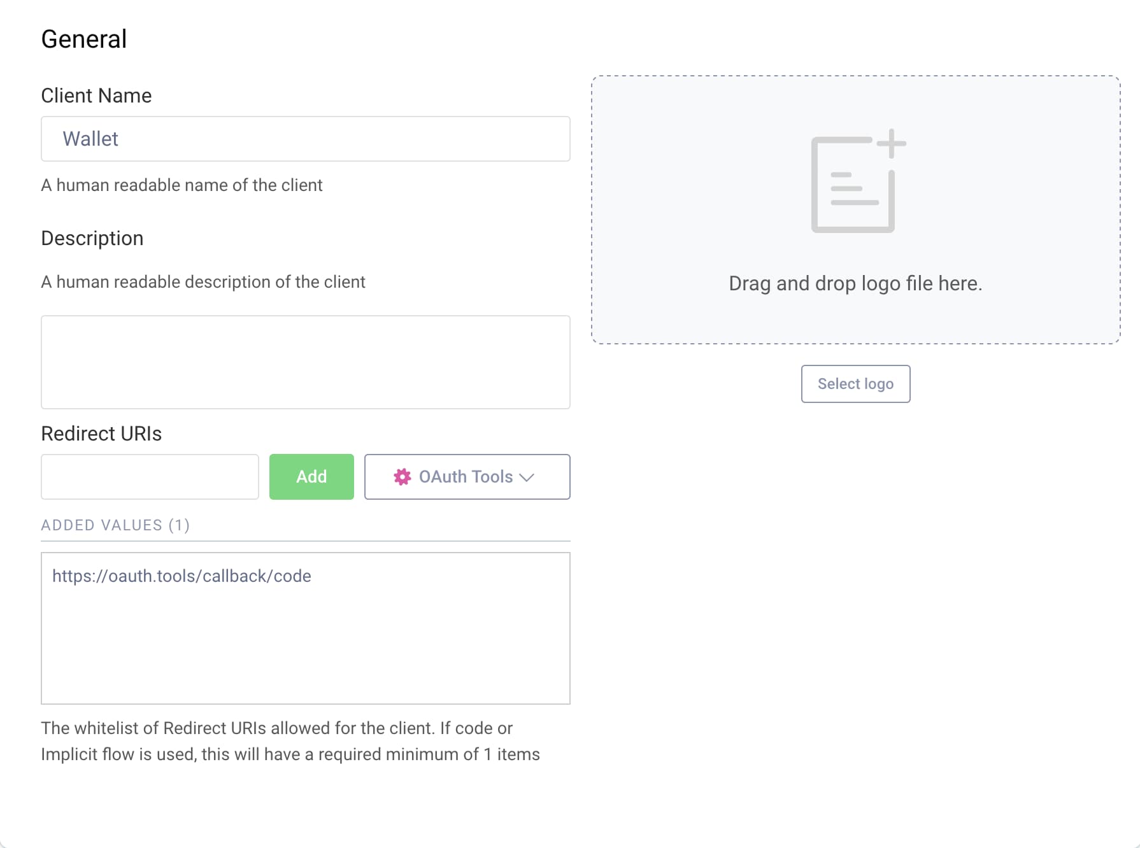1140x848 pixels.
Task: Click the redirect URI whitelist helper text
Action: pyautogui.click(x=290, y=740)
